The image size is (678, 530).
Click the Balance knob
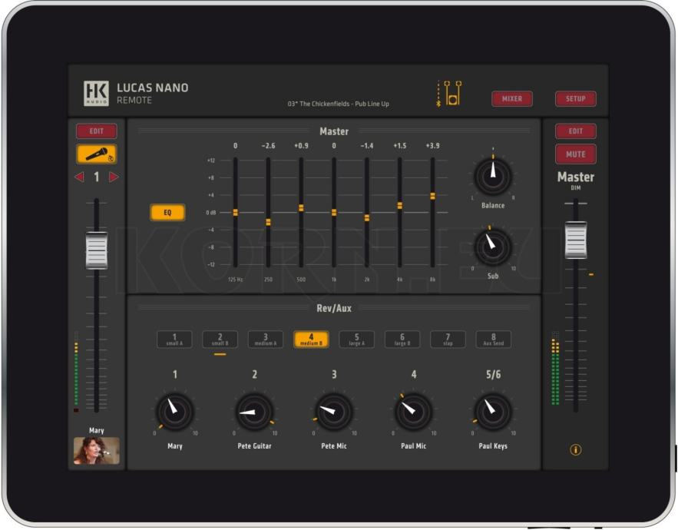pos(493,177)
